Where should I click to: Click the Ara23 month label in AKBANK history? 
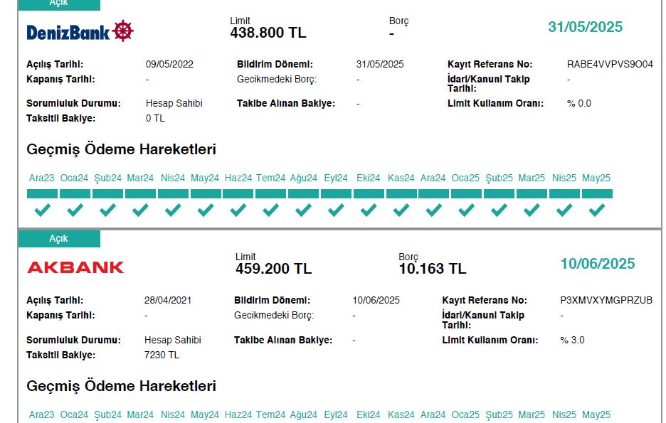click(41, 414)
